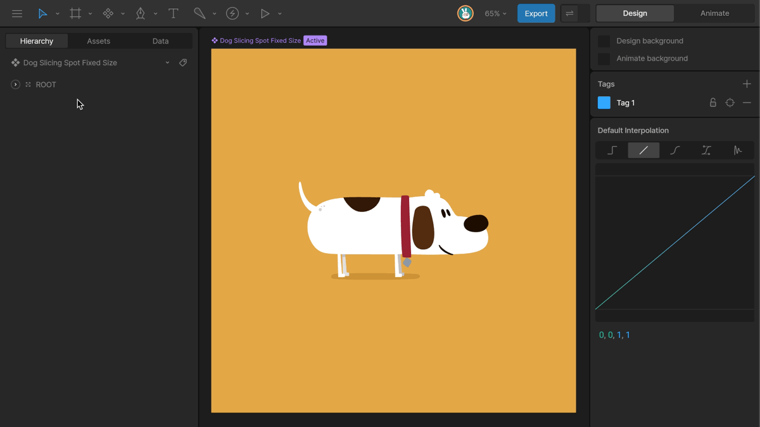Image resolution: width=760 pixels, height=427 pixels.
Task: Open the hamburger main menu
Action: [17, 13]
